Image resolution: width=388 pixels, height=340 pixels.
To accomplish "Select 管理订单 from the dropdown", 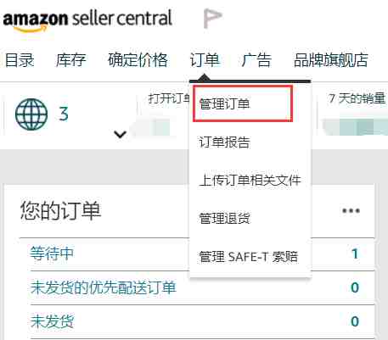I will click(243, 103).
